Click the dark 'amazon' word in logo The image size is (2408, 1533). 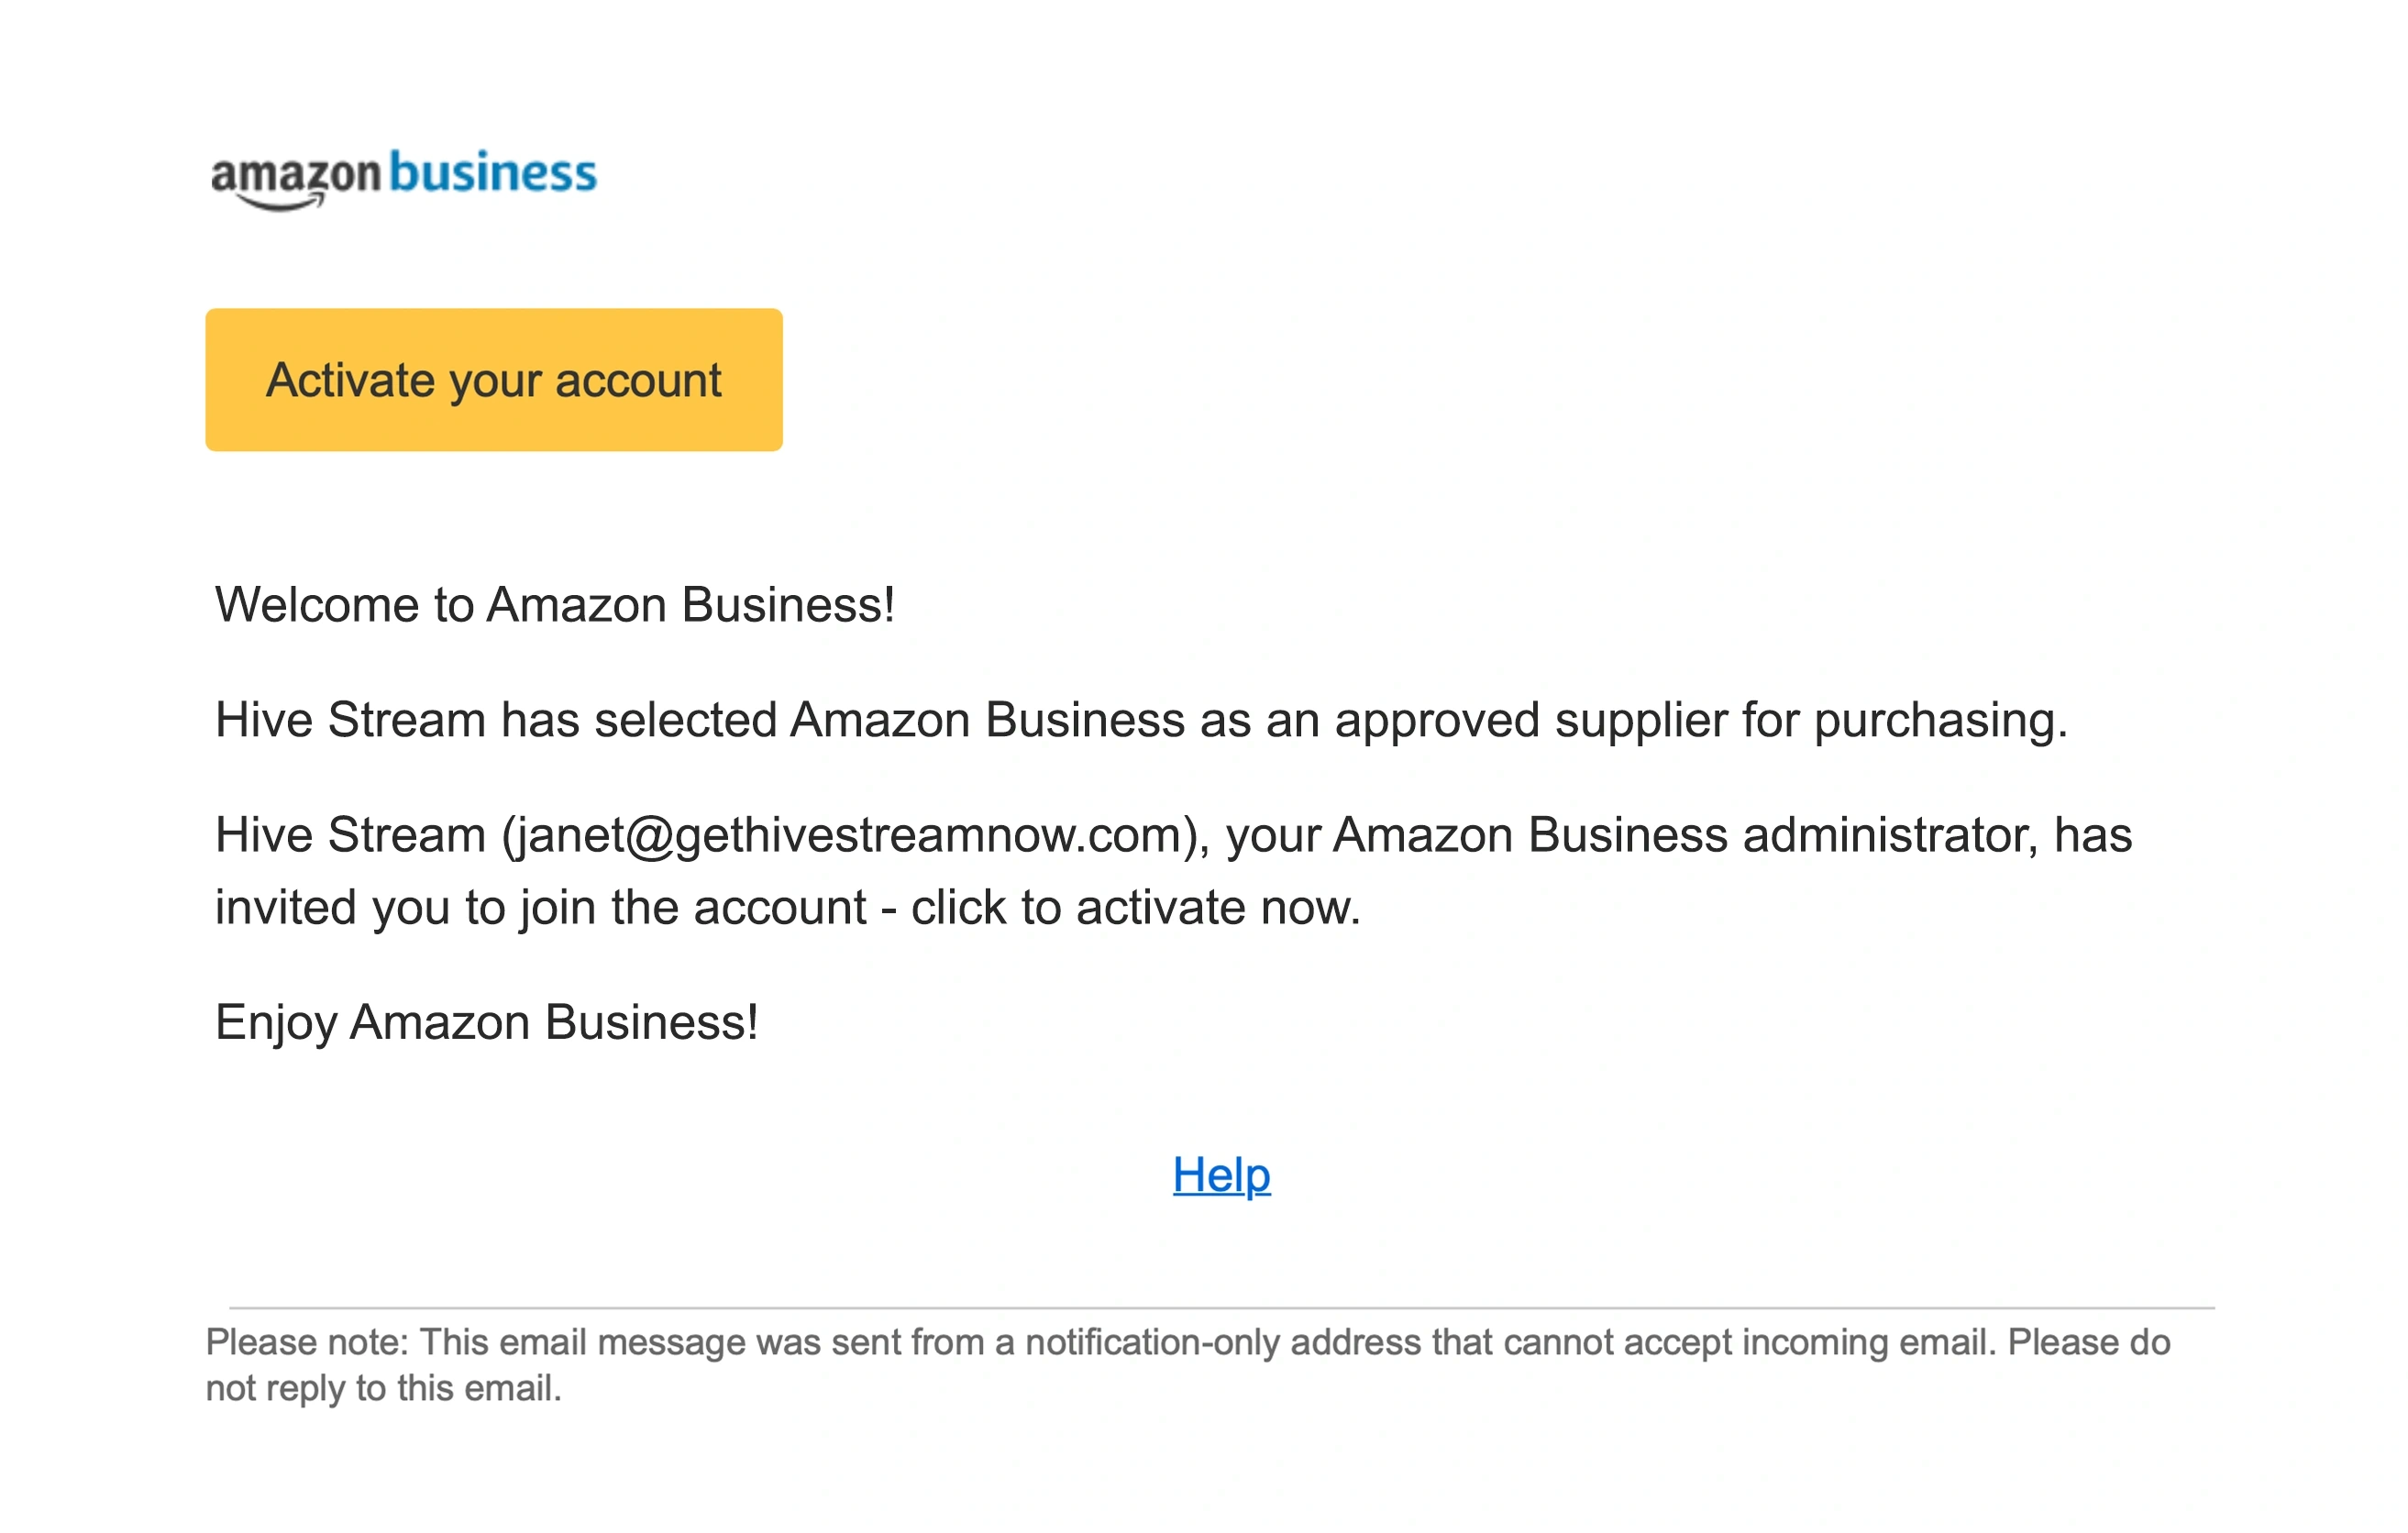tap(296, 175)
